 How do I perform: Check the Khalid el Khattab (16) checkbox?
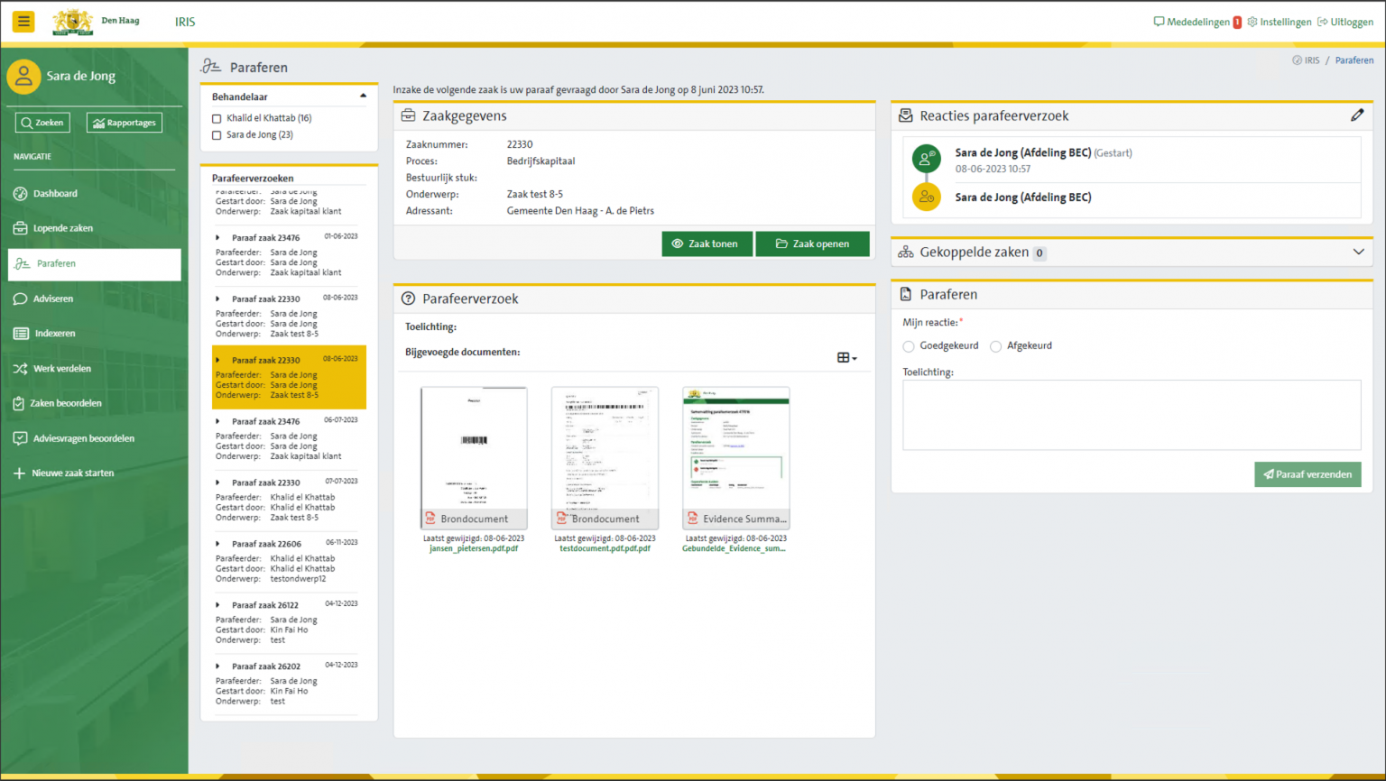tap(217, 118)
